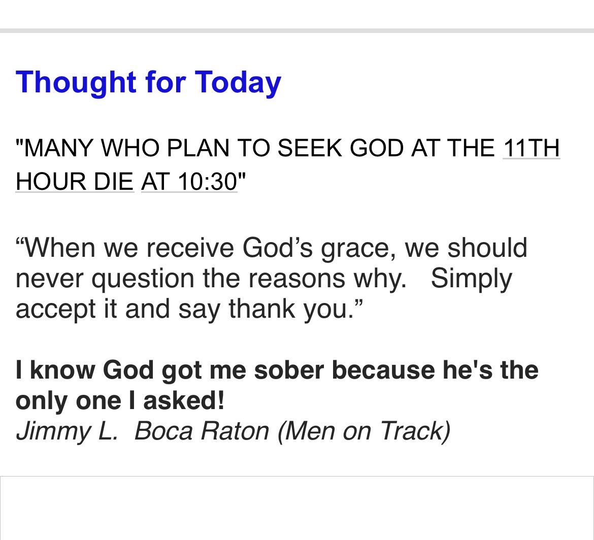Click the "Thought for Today" blue heading
The height and width of the screenshot is (540, 594).
tap(148, 82)
